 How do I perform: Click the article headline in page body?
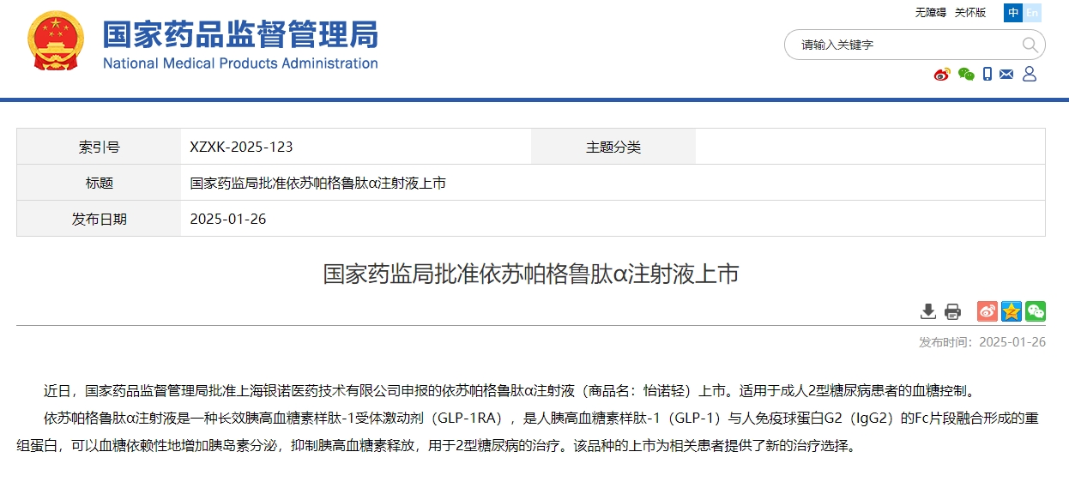(x=530, y=274)
